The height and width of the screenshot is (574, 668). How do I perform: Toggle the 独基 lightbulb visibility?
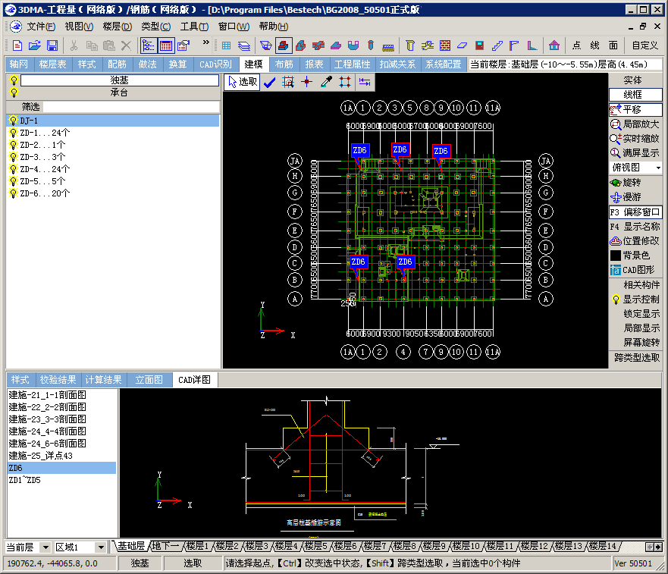coord(14,80)
